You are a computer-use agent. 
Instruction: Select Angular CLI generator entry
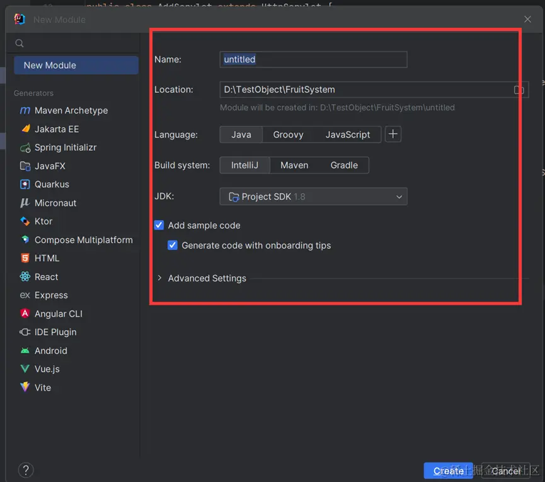click(76, 314)
